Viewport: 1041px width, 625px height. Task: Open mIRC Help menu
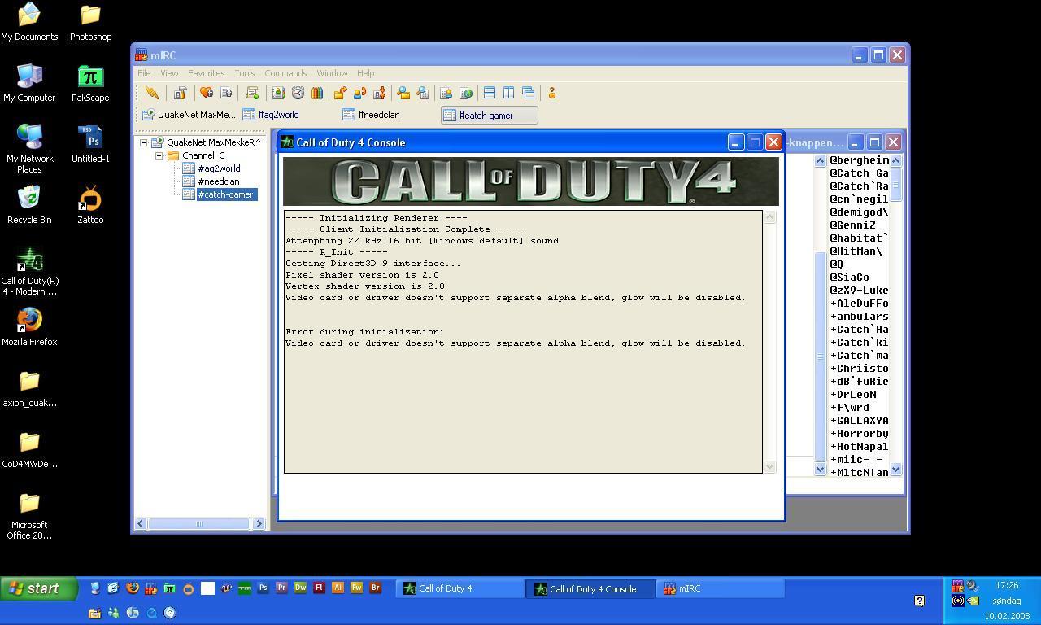coord(366,73)
